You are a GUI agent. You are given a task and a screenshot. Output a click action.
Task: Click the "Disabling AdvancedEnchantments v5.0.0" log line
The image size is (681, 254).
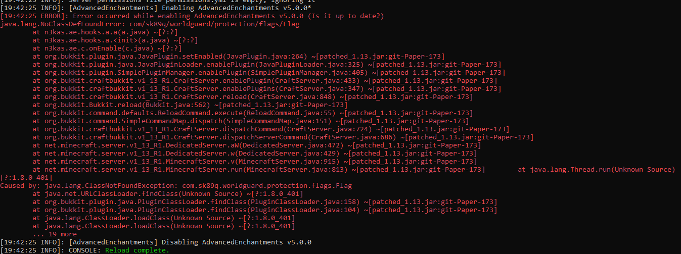[x=190, y=242]
